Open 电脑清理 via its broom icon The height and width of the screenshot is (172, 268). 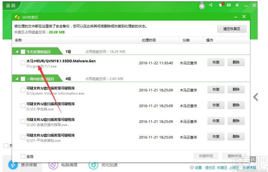pos(53,165)
